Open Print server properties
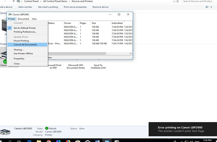Image resolution: width=217 pixels, height=142 pixels. (x=75, y=7)
